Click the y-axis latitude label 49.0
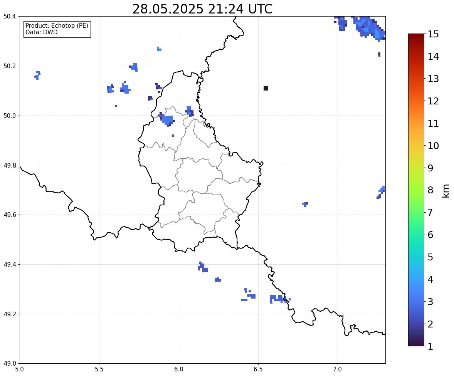Image resolution: width=454 pixels, height=376 pixels. click(x=9, y=364)
